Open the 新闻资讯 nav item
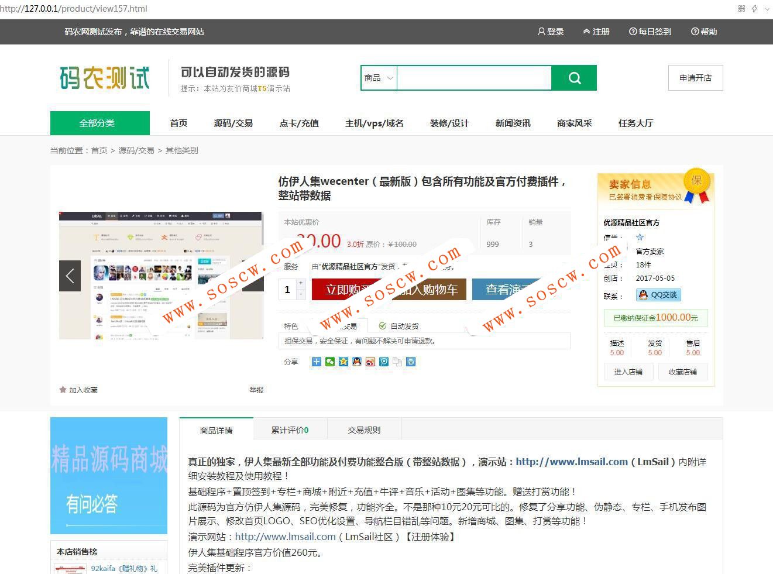The width and height of the screenshot is (773, 574). [513, 123]
